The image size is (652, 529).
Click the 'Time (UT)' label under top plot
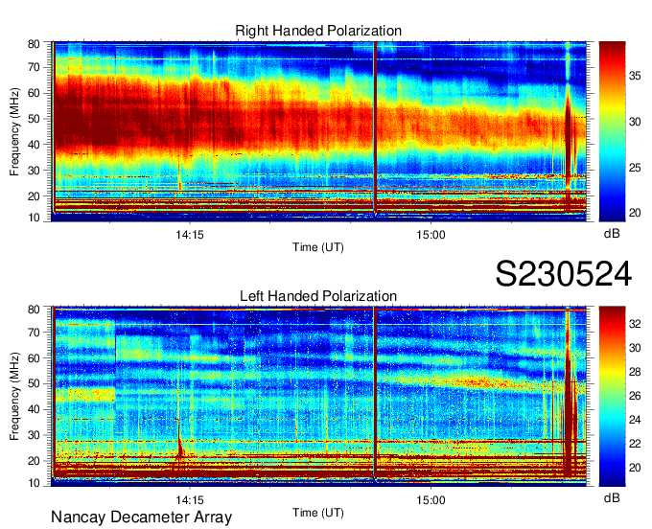(318, 247)
